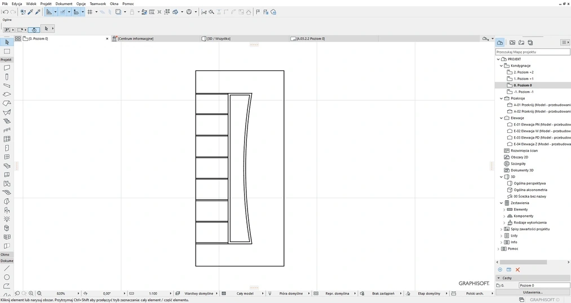Image resolution: width=571 pixels, height=303 pixels.
Task: Toggle suspend groups lock icon
Action: coord(132,12)
